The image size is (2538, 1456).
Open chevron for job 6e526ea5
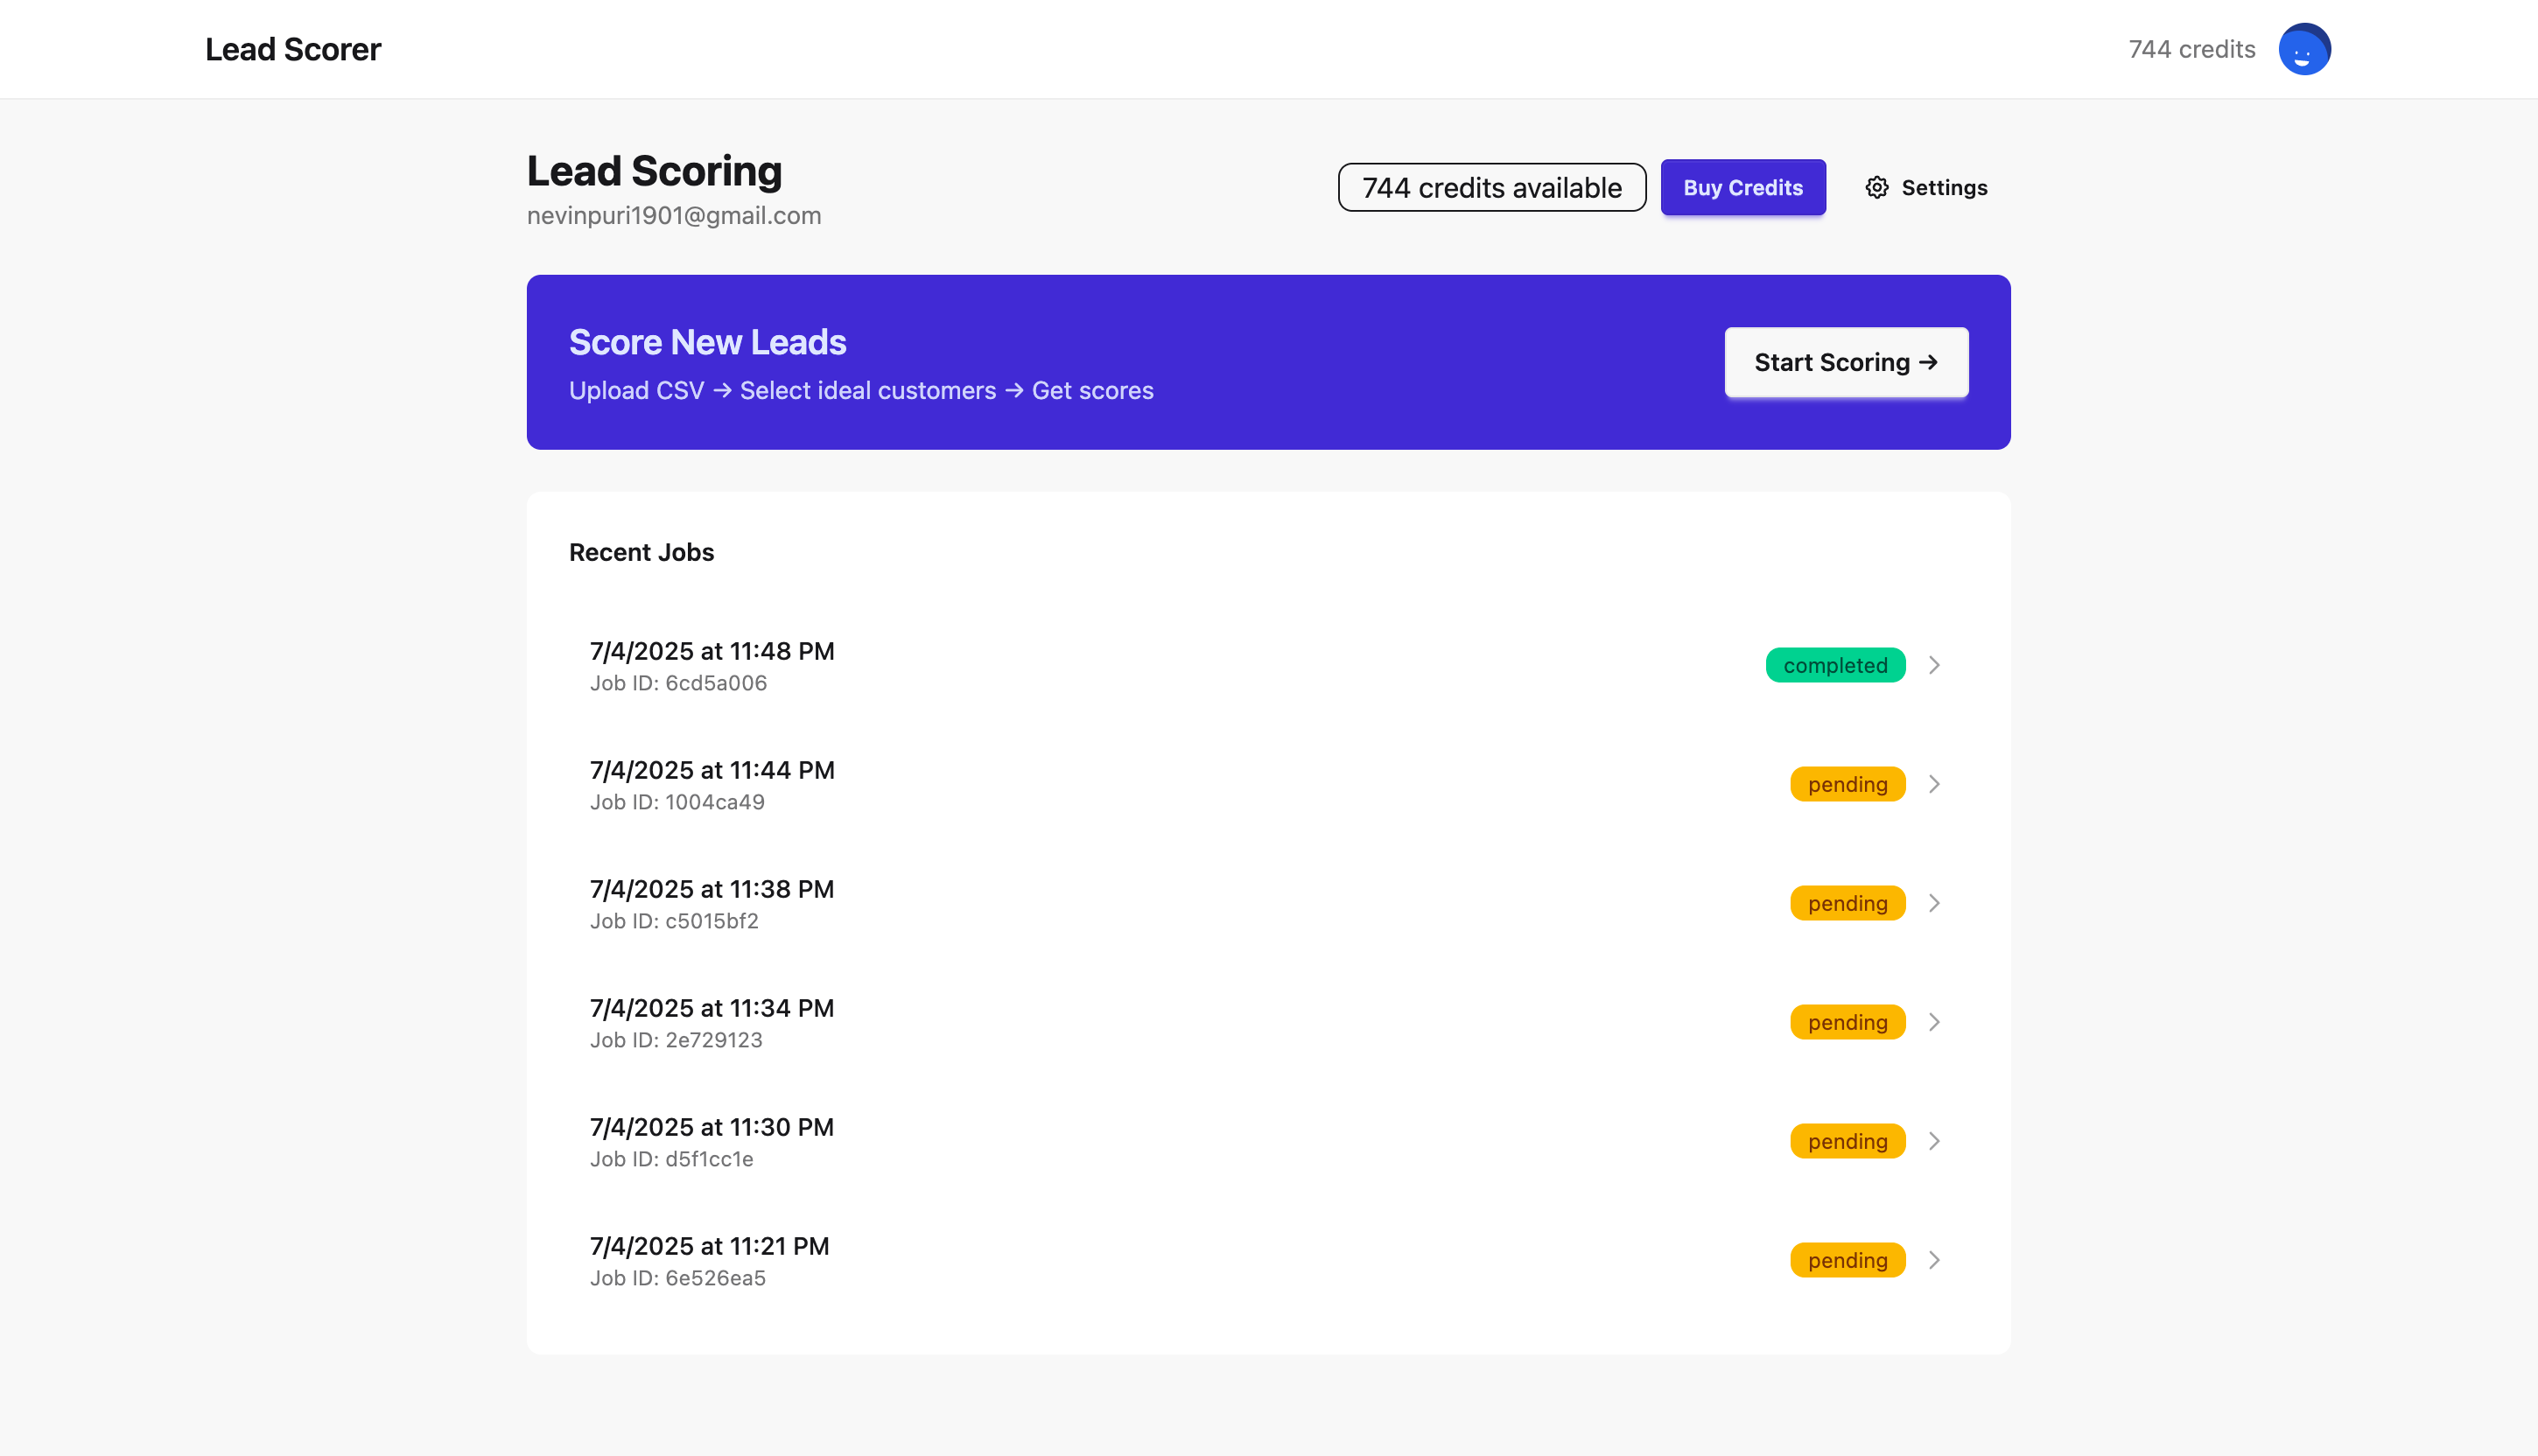[x=1934, y=1260]
